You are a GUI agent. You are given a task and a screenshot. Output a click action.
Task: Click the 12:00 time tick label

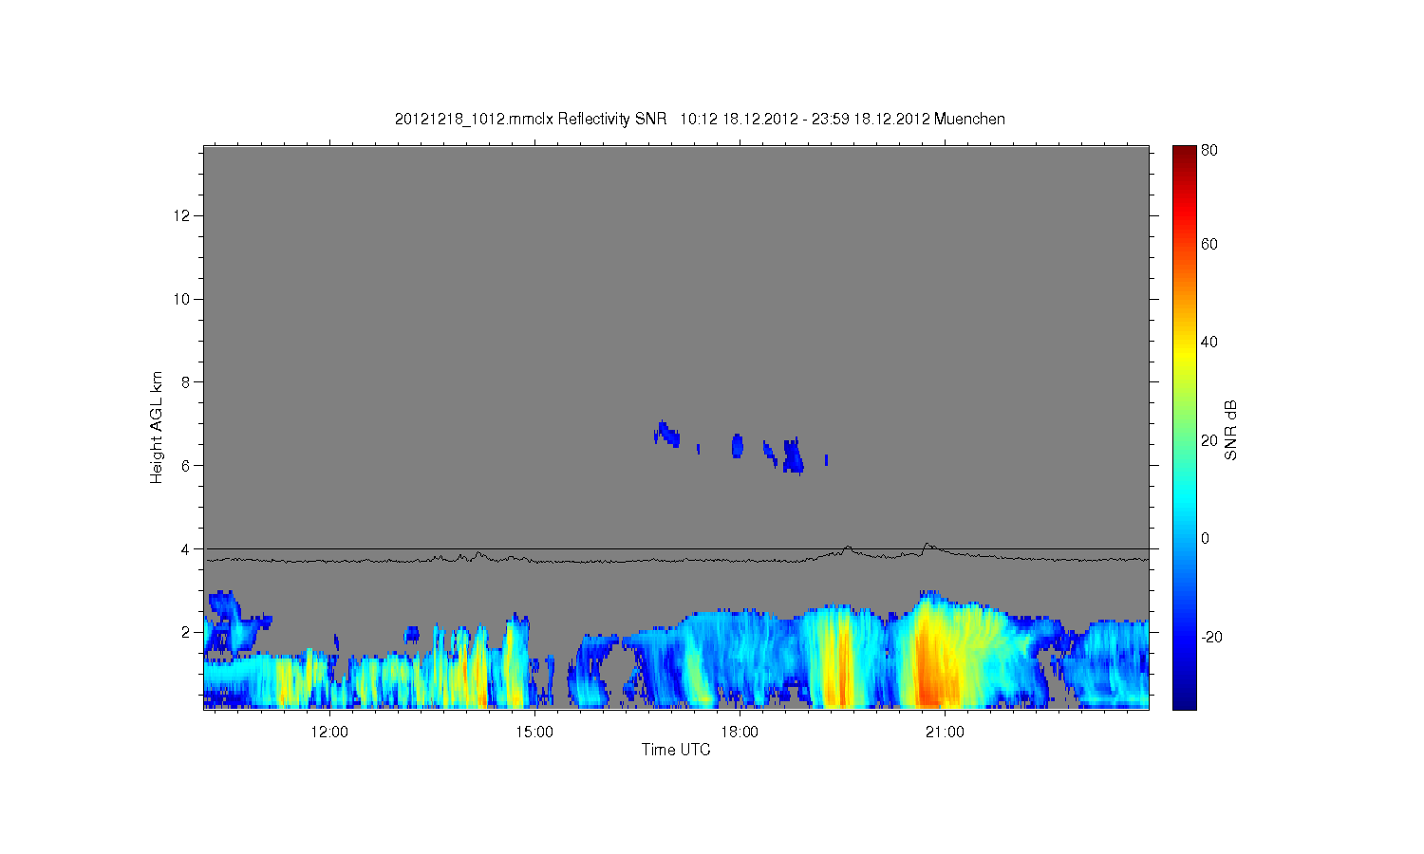[x=329, y=732]
